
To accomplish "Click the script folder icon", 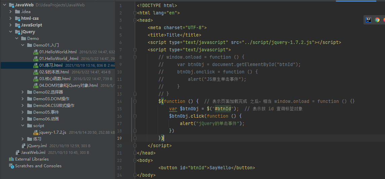I will [x=30, y=126].
